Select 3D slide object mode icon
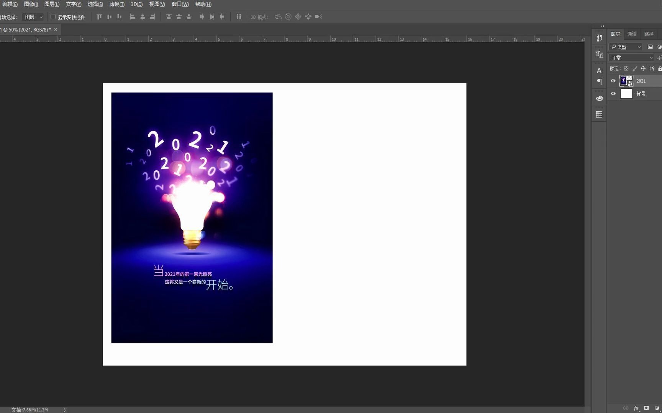662x413 pixels. (x=308, y=17)
